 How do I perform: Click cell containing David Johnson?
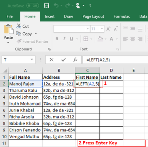pos(26,97)
